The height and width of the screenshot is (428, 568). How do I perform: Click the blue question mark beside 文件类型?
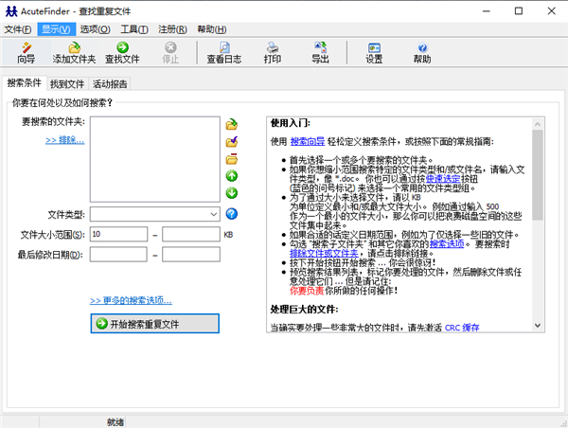tap(231, 214)
